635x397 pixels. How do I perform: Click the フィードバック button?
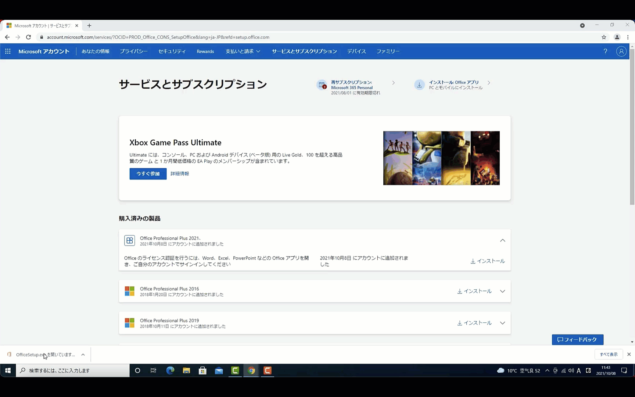click(x=577, y=340)
